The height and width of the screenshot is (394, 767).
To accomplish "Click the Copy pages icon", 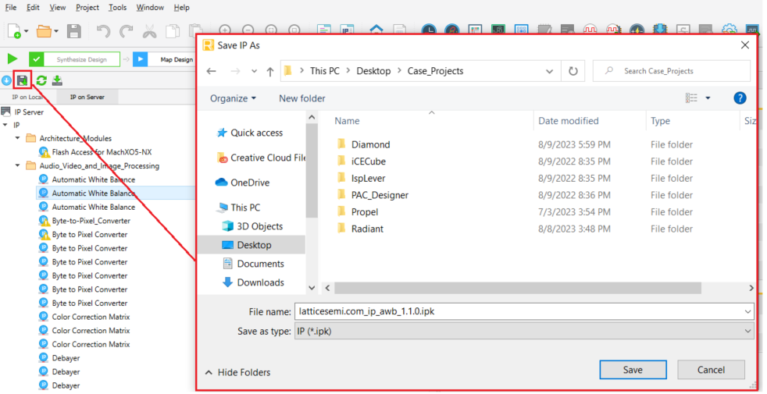I will (173, 31).
